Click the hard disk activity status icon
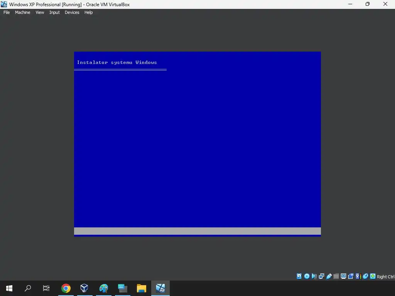395x296 pixels. pos(299,276)
